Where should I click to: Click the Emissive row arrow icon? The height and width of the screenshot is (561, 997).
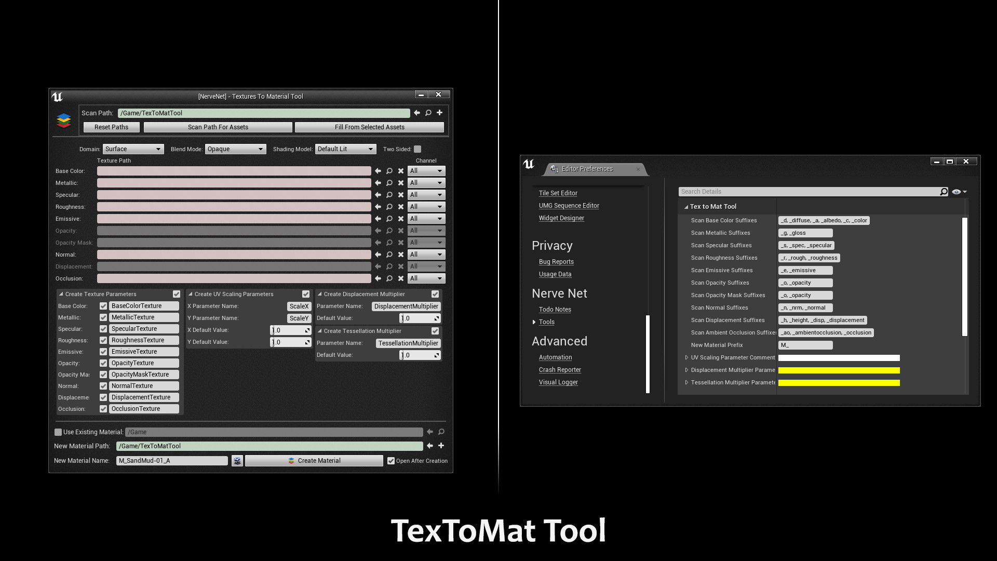coord(378,219)
